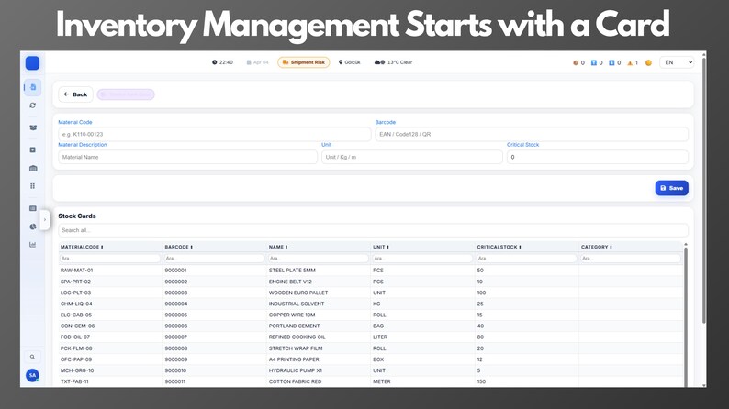The width and height of the screenshot is (729, 409).
Task: Focus the Unit input field
Action: 412,157
